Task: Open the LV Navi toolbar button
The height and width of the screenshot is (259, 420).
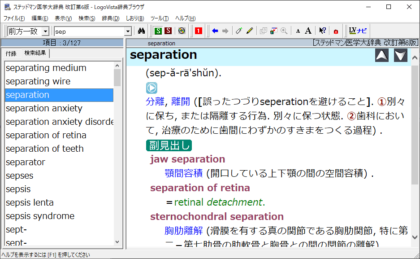Action: [358, 31]
